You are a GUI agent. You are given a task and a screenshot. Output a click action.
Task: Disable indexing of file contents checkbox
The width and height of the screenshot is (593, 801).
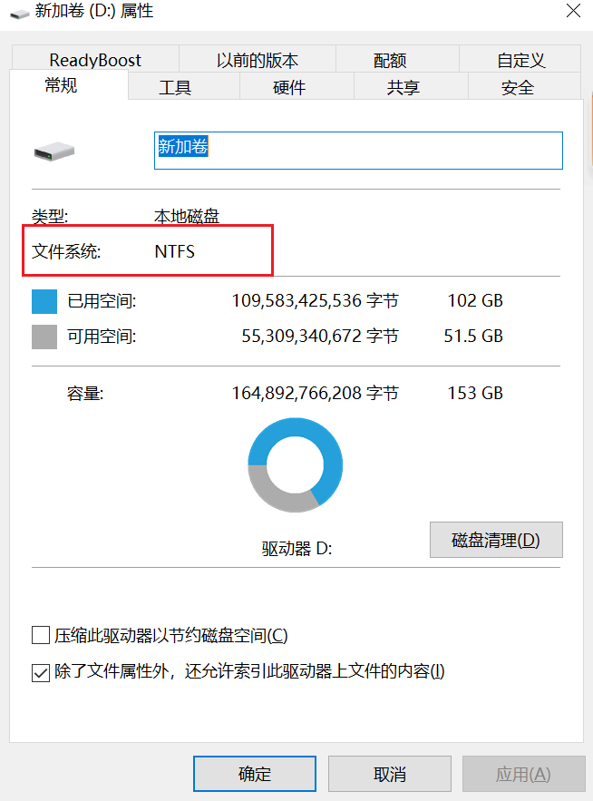[x=40, y=672]
